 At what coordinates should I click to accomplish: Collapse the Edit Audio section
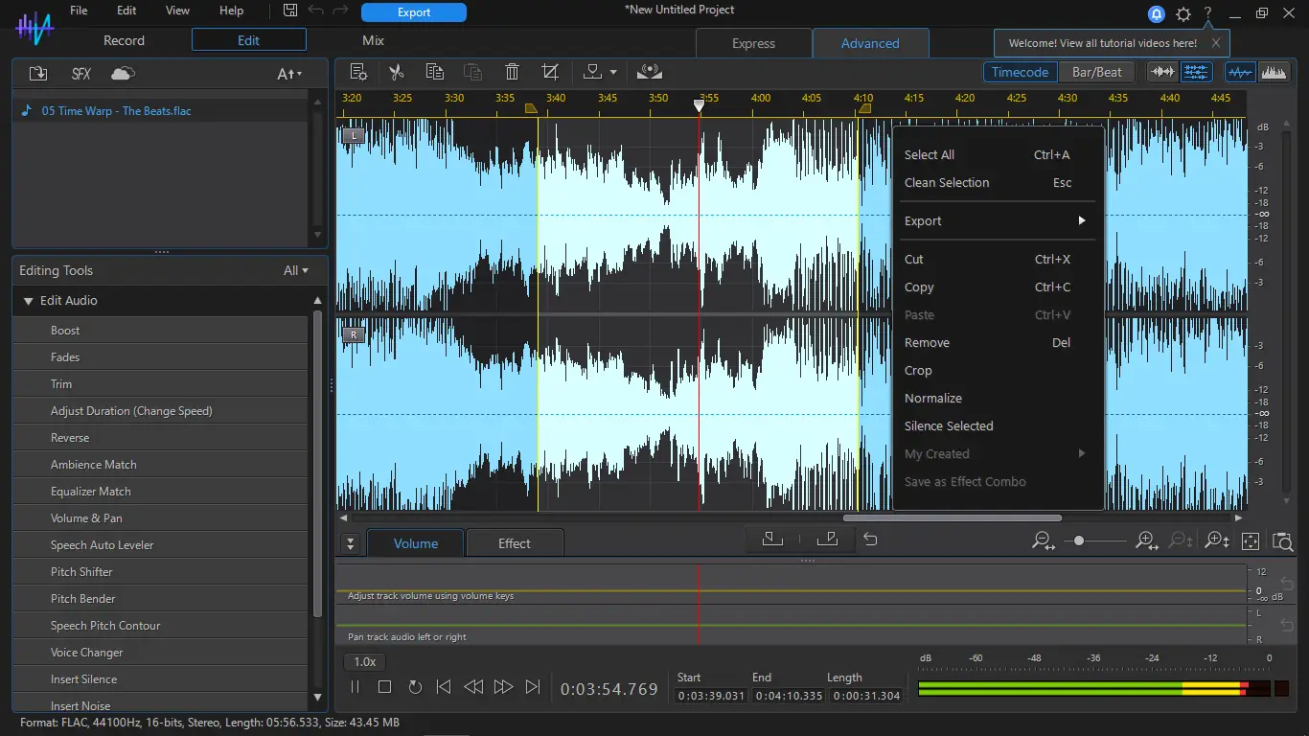[29, 301]
